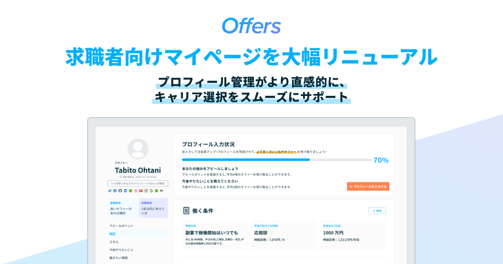
Task: Open the GitHub profile icon
Action: pyautogui.click(x=120, y=191)
